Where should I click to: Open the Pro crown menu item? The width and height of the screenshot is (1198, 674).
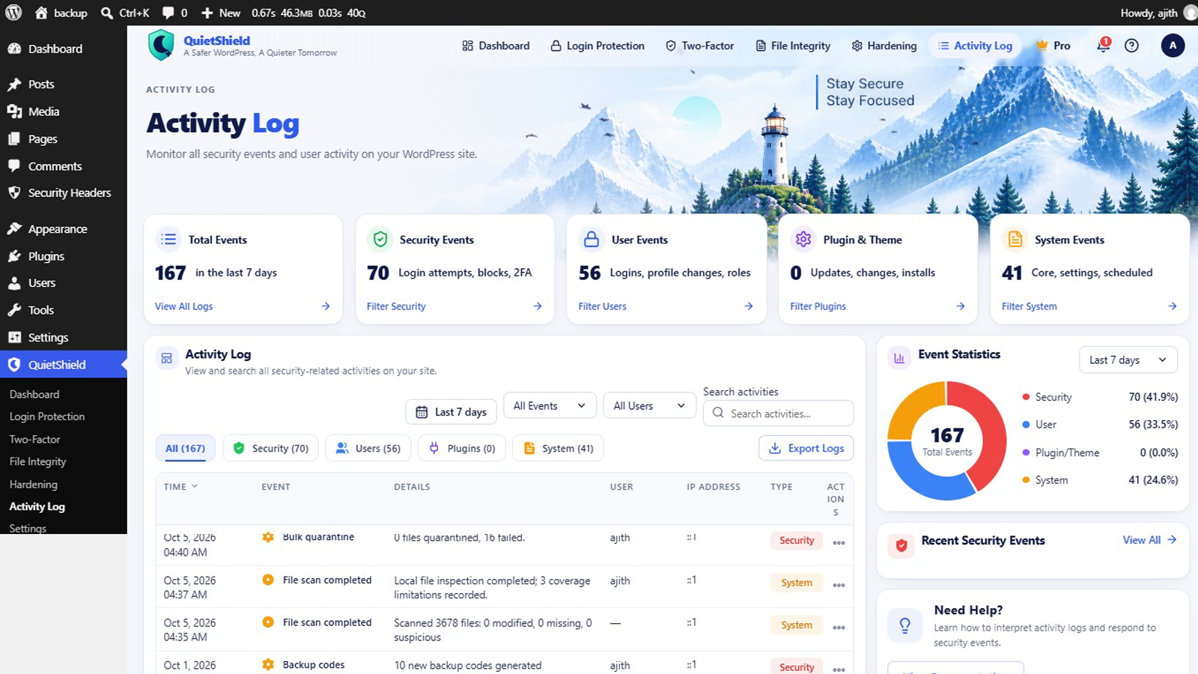tap(1053, 46)
